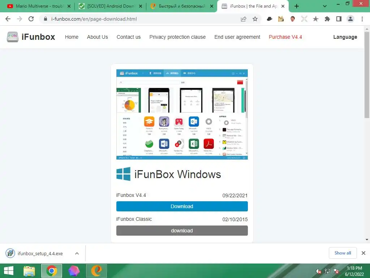Share this page icon in address bar

coord(244,19)
